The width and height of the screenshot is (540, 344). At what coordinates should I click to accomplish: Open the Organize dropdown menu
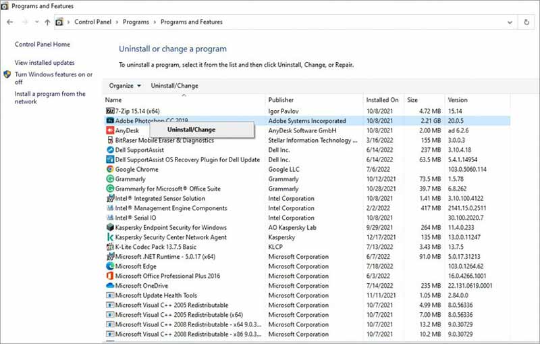(125, 86)
